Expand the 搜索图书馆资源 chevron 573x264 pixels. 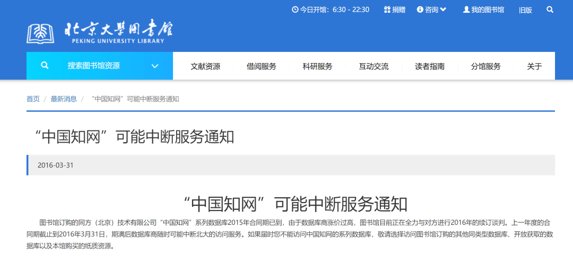point(155,66)
